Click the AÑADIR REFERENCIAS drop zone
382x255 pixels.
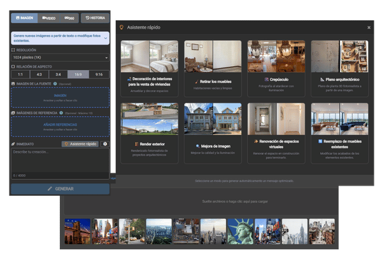coord(60,126)
